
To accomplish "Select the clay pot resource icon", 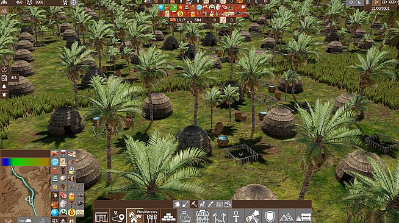I will click(55, 170).
